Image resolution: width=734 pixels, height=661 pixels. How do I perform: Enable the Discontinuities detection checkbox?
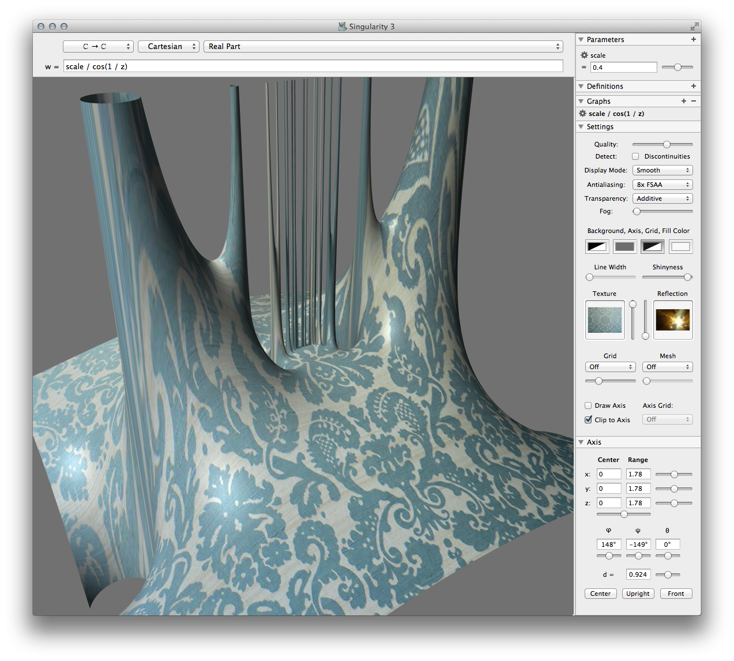coord(635,156)
